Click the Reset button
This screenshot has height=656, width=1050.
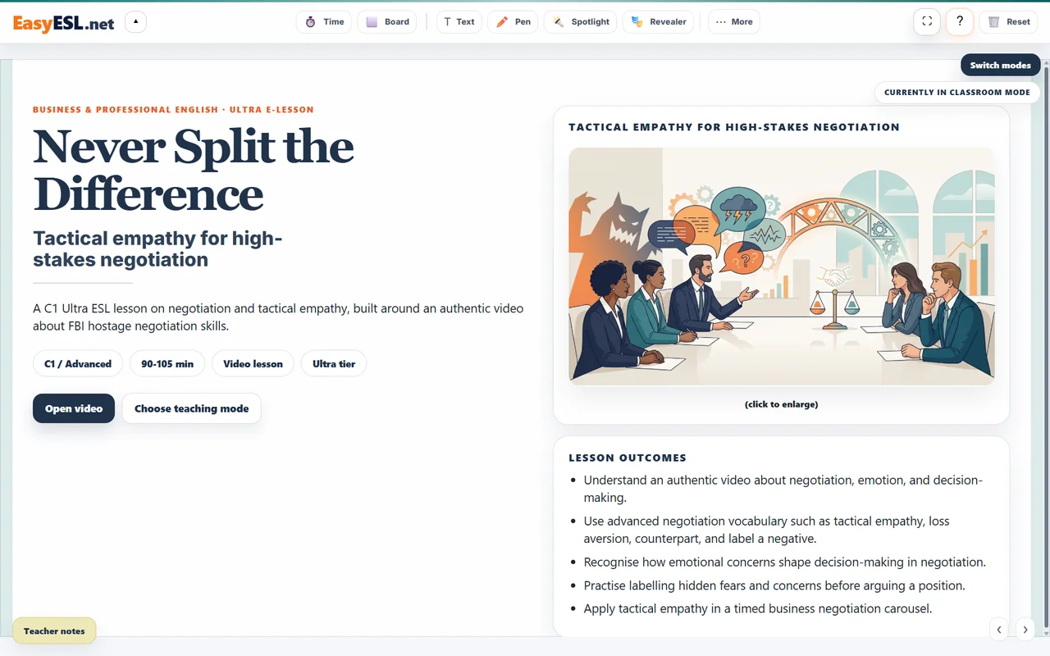(1010, 22)
